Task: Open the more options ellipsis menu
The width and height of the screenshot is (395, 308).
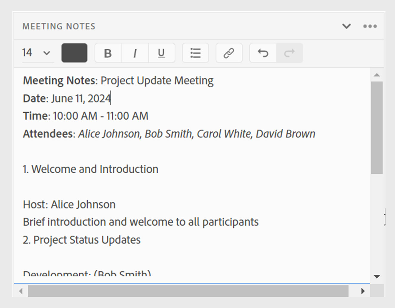Action: 370,26
